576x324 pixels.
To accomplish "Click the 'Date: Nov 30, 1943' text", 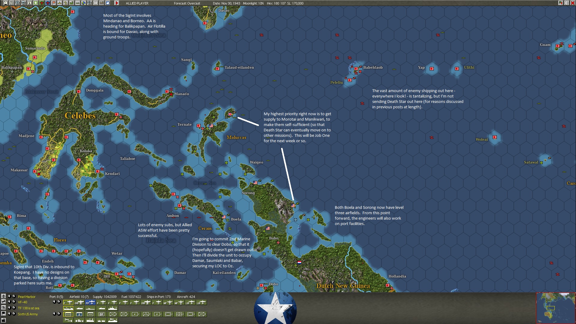I will point(226,3).
